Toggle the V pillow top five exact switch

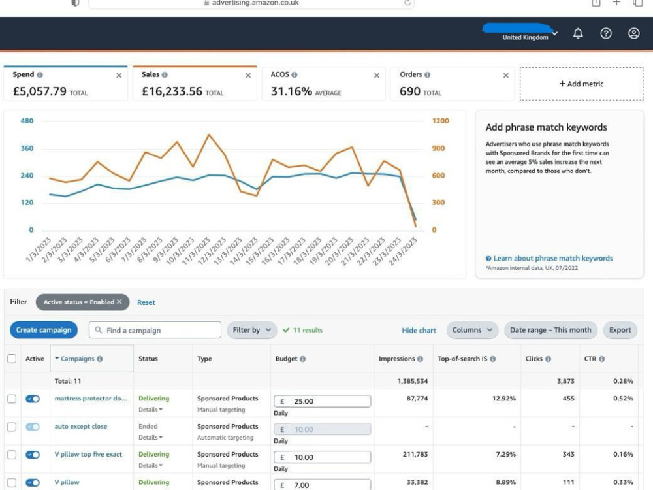coord(33,455)
